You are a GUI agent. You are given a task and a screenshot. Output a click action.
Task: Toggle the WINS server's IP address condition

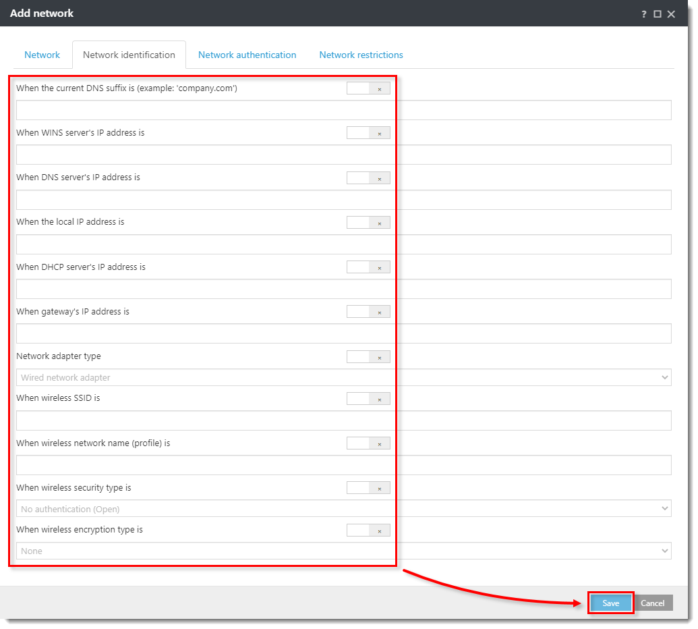tap(368, 132)
